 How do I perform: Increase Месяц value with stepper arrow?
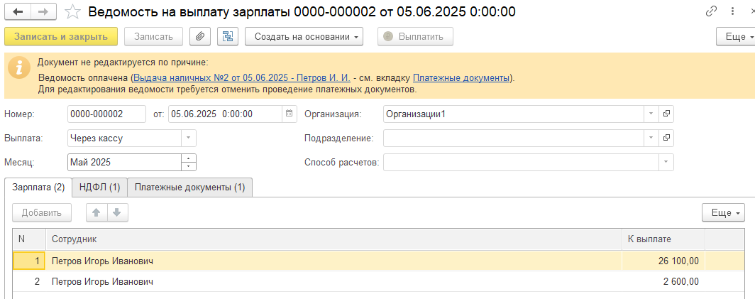189,158
